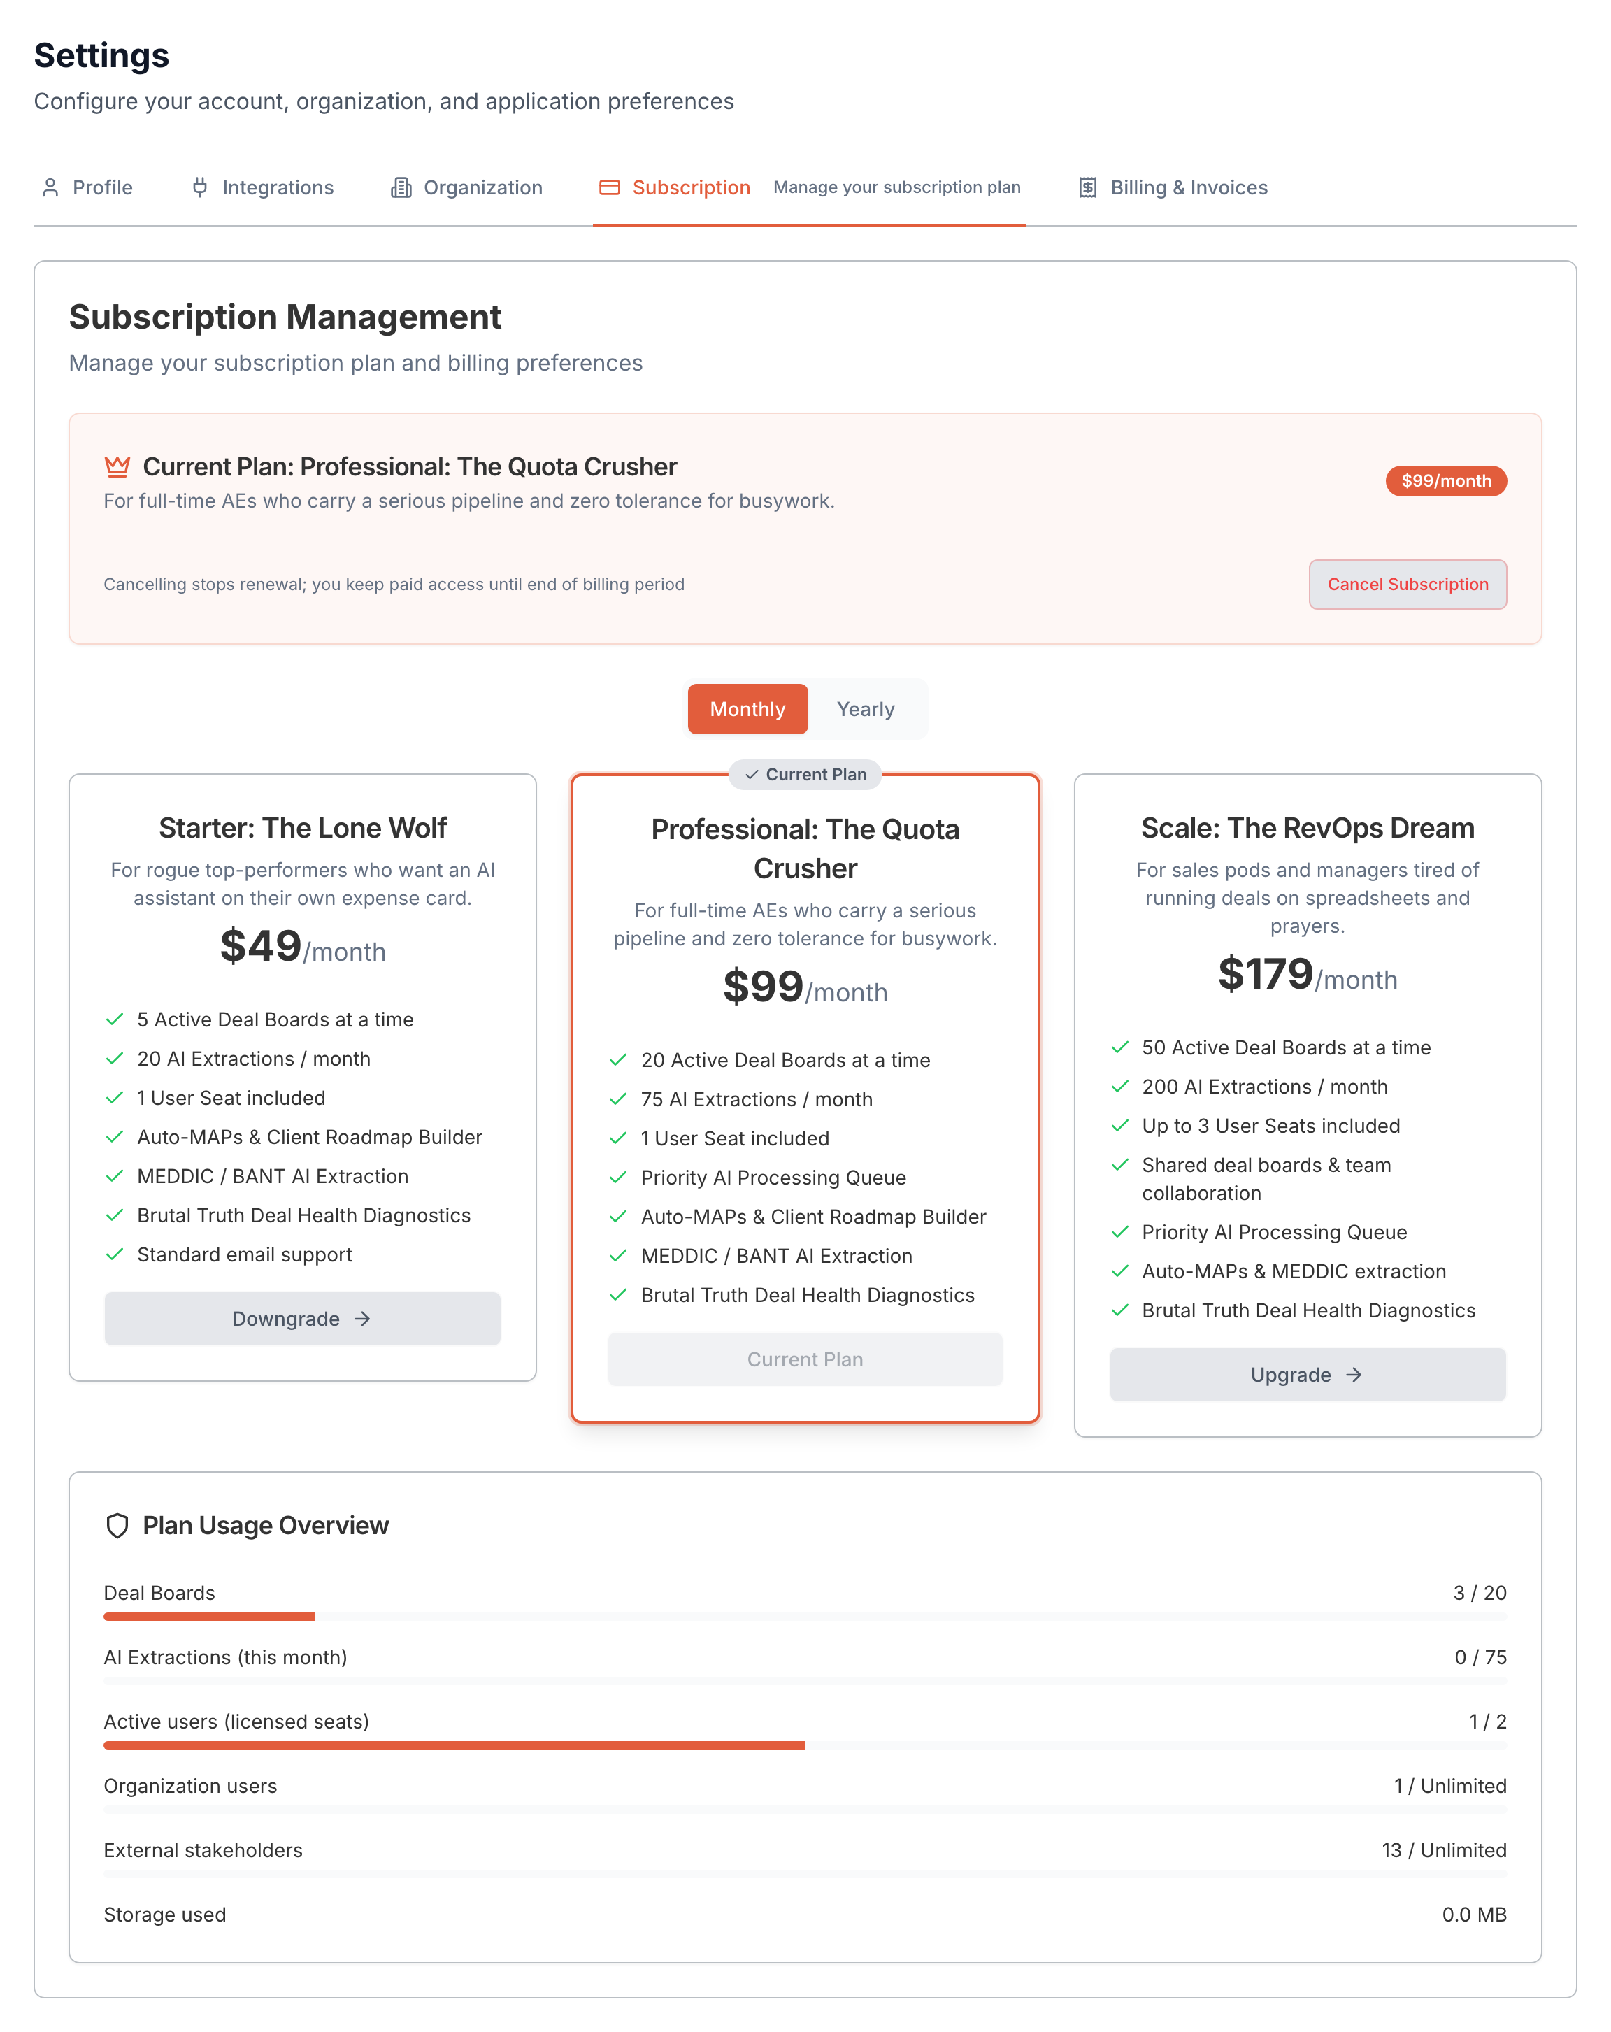Click checkmark beside Shared deal boards
1611x2032 pixels.
click(x=1120, y=1166)
